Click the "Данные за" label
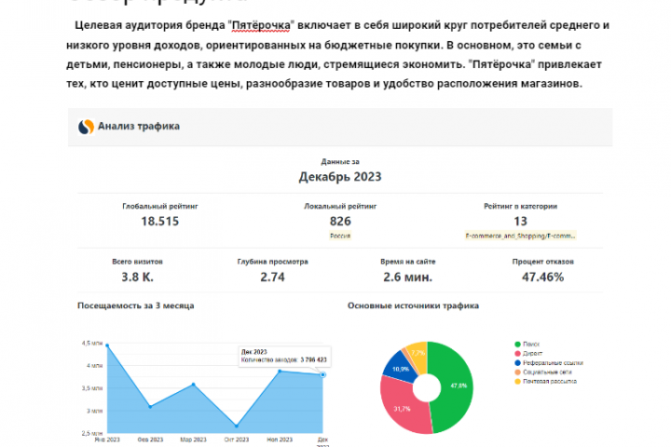Image resolution: width=671 pixels, height=447 pixels. (340, 162)
